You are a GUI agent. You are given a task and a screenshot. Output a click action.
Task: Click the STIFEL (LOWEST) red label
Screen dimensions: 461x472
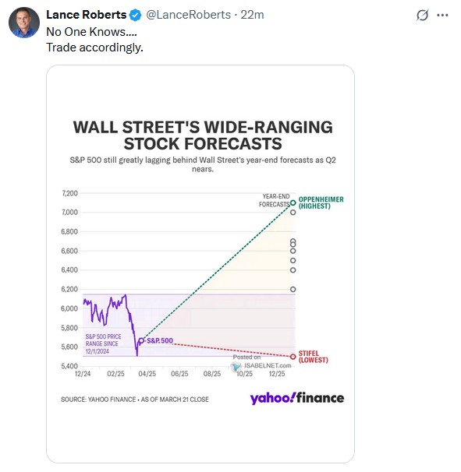tap(313, 357)
